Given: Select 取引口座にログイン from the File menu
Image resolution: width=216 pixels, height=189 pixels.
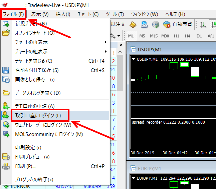Looking at the screenshot, I should pos(38,116).
